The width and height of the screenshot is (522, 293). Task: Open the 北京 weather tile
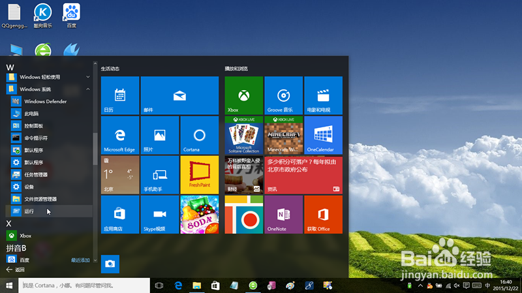pyautogui.click(x=120, y=175)
